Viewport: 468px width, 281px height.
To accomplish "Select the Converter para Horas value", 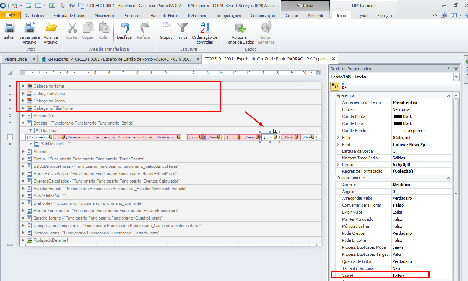I will point(422,205).
